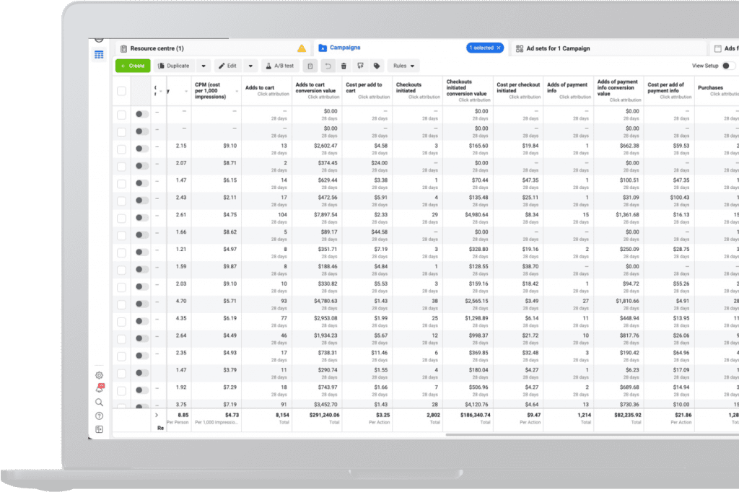Viewport: 739px width, 492px height.
Task: Open the Campaigns table icon in left sidebar
Action: pyautogui.click(x=99, y=55)
